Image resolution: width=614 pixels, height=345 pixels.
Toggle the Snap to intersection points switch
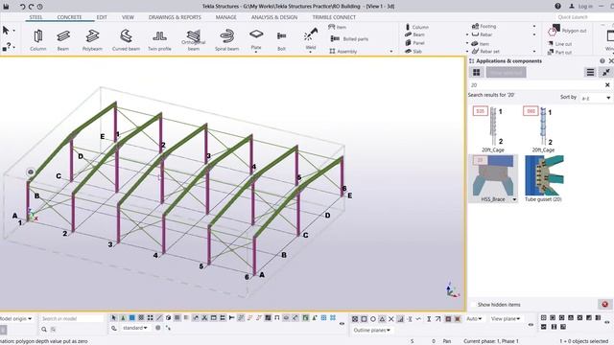coord(390,319)
